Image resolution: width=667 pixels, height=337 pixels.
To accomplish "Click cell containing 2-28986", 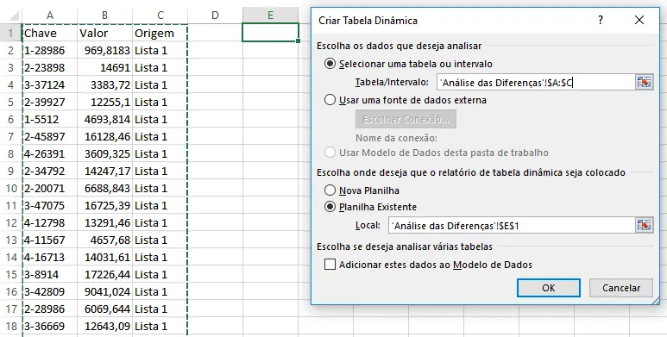I will pyautogui.click(x=50, y=309).
